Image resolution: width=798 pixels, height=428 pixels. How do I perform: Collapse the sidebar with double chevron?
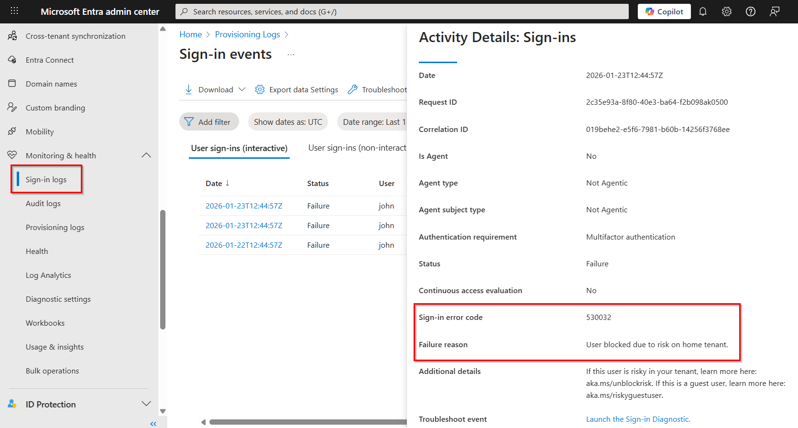pos(153,424)
